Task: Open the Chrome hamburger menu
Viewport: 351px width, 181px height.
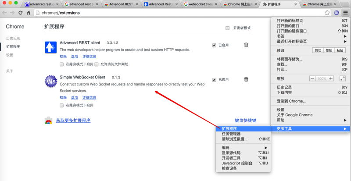Action: [345, 13]
